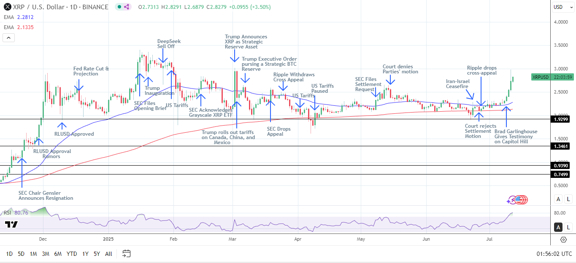
Task: Select the 5D time range
Action: coord(21,254)
